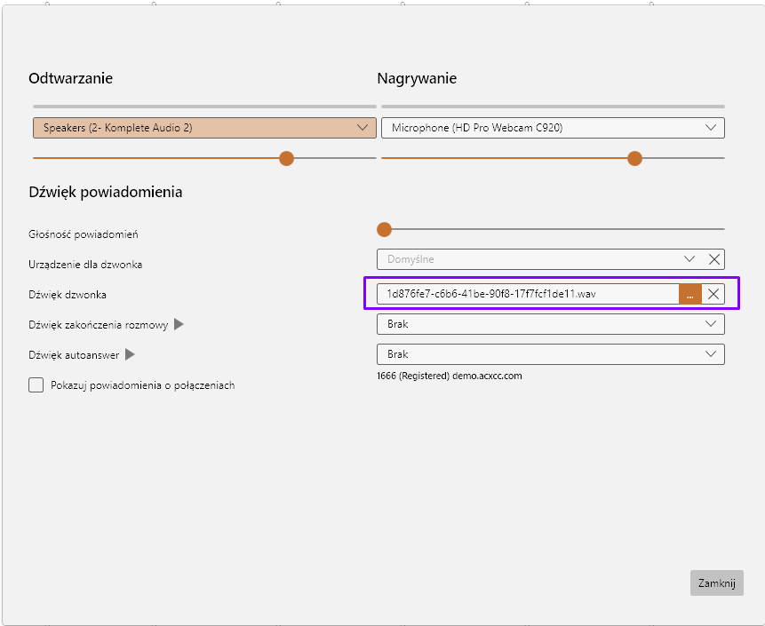The image size is (765, 626).
Task: Open the call end sound dropdown
Action: click(x=551, y=324)
